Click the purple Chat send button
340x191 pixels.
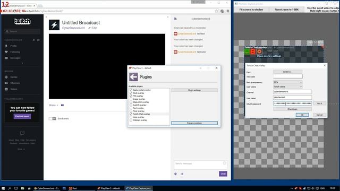click(x=223, y=173)
